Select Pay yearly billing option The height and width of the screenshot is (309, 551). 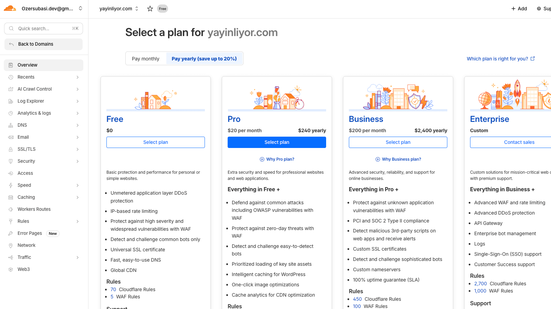[x=204, y=59]
